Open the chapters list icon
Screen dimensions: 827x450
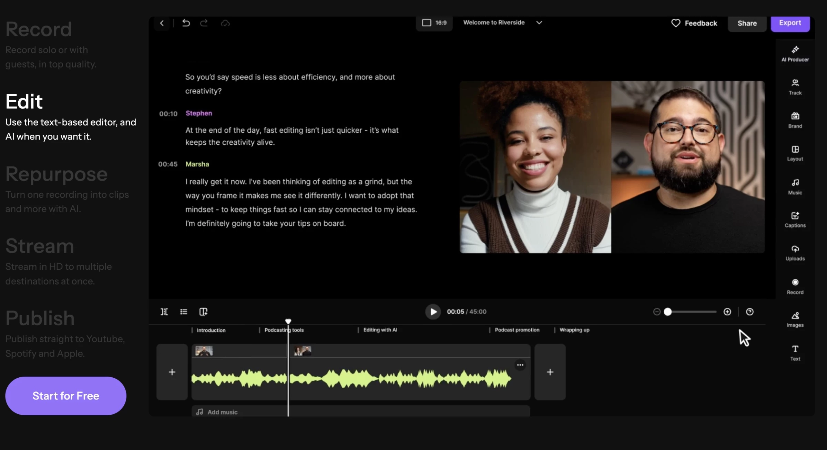click(184, 311)
